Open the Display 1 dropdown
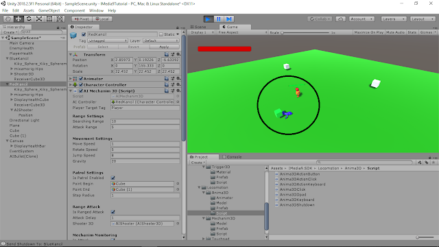This screenshot has height=247, width=439. pyautogui.click(x=202, y=32)
